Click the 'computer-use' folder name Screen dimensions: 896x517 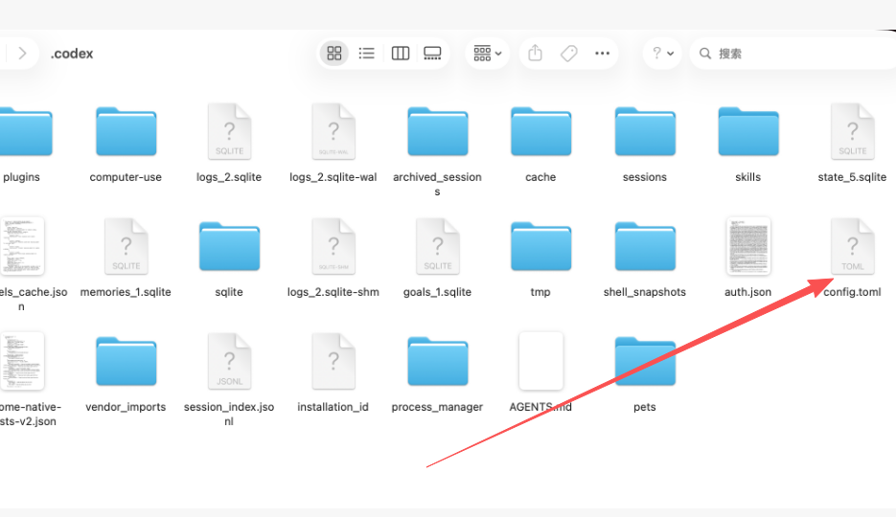126,177
